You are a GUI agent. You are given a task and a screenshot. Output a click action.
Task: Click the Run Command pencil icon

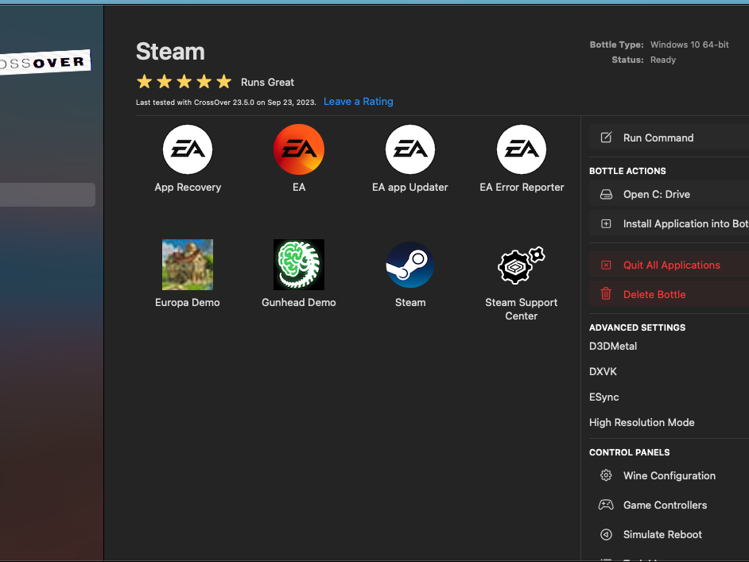(606, 138)
